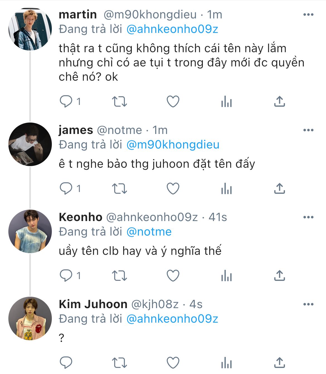326x374 pixels.
Task: Like Kim Juhoon's tweet
Action: (173, 363)
